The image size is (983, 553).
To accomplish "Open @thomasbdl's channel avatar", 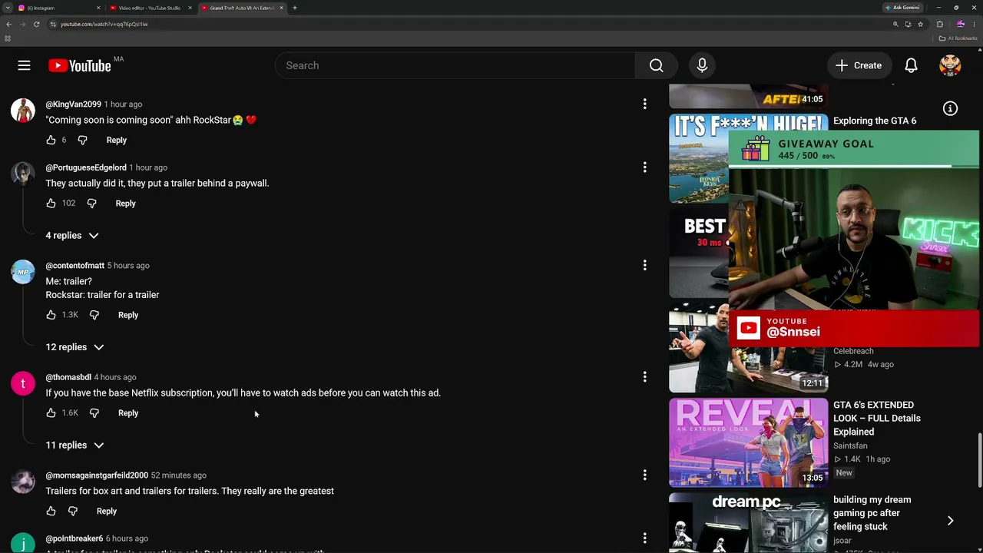I will point(23,383).
